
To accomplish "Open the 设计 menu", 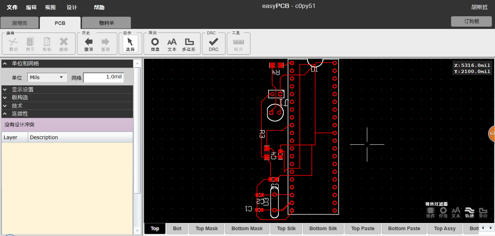I will point(72,7).
